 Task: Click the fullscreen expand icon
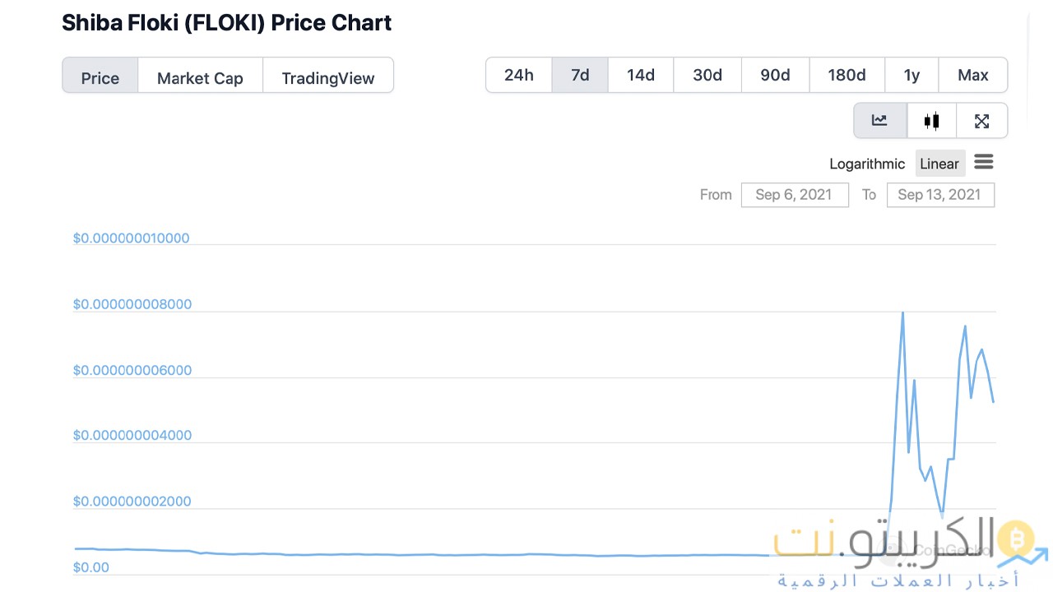(981, 121)
